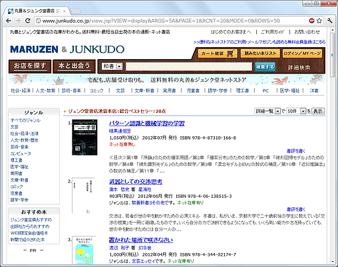
Task: Click the browser forward arrow
Action: (x=18, y=21)
